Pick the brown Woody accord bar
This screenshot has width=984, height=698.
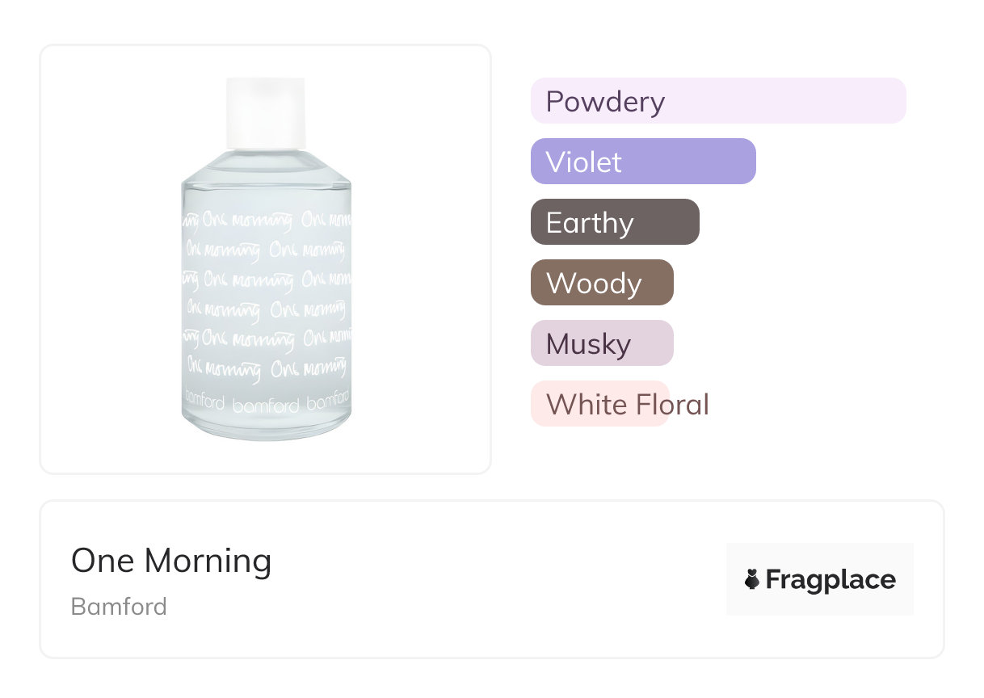[601, 283]
